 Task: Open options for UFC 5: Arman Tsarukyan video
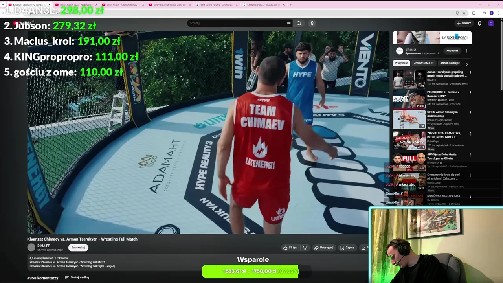pyautogui.click(x=470, y=112)
